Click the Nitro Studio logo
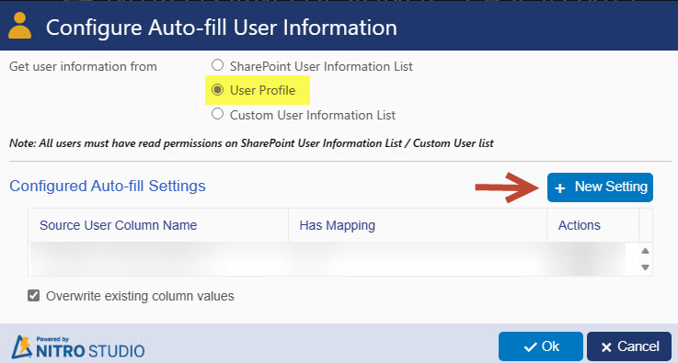This screenshot has width=678, height=363. pyautogui.click(x=78, y=346)
